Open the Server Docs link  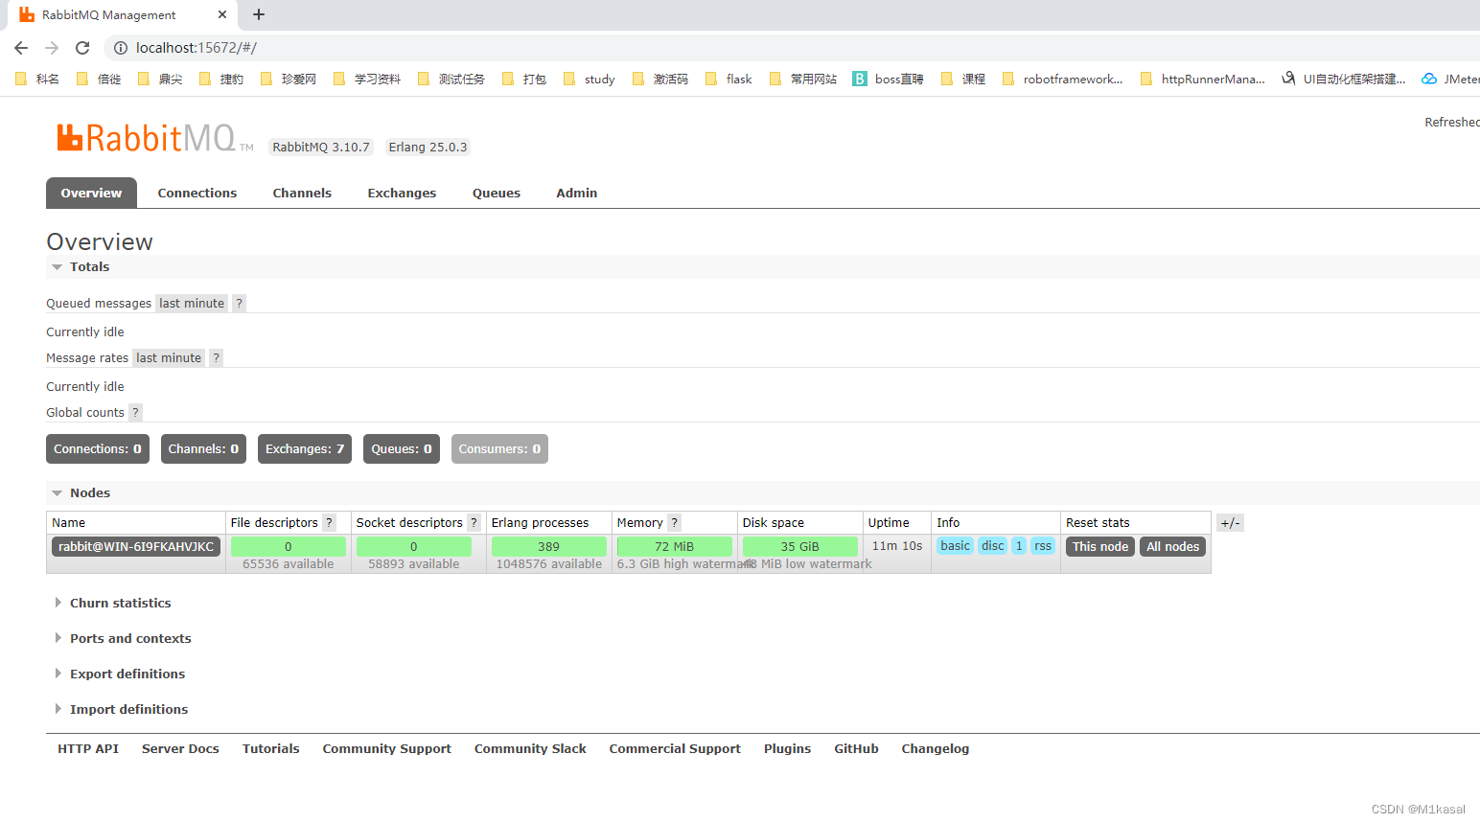180,748
